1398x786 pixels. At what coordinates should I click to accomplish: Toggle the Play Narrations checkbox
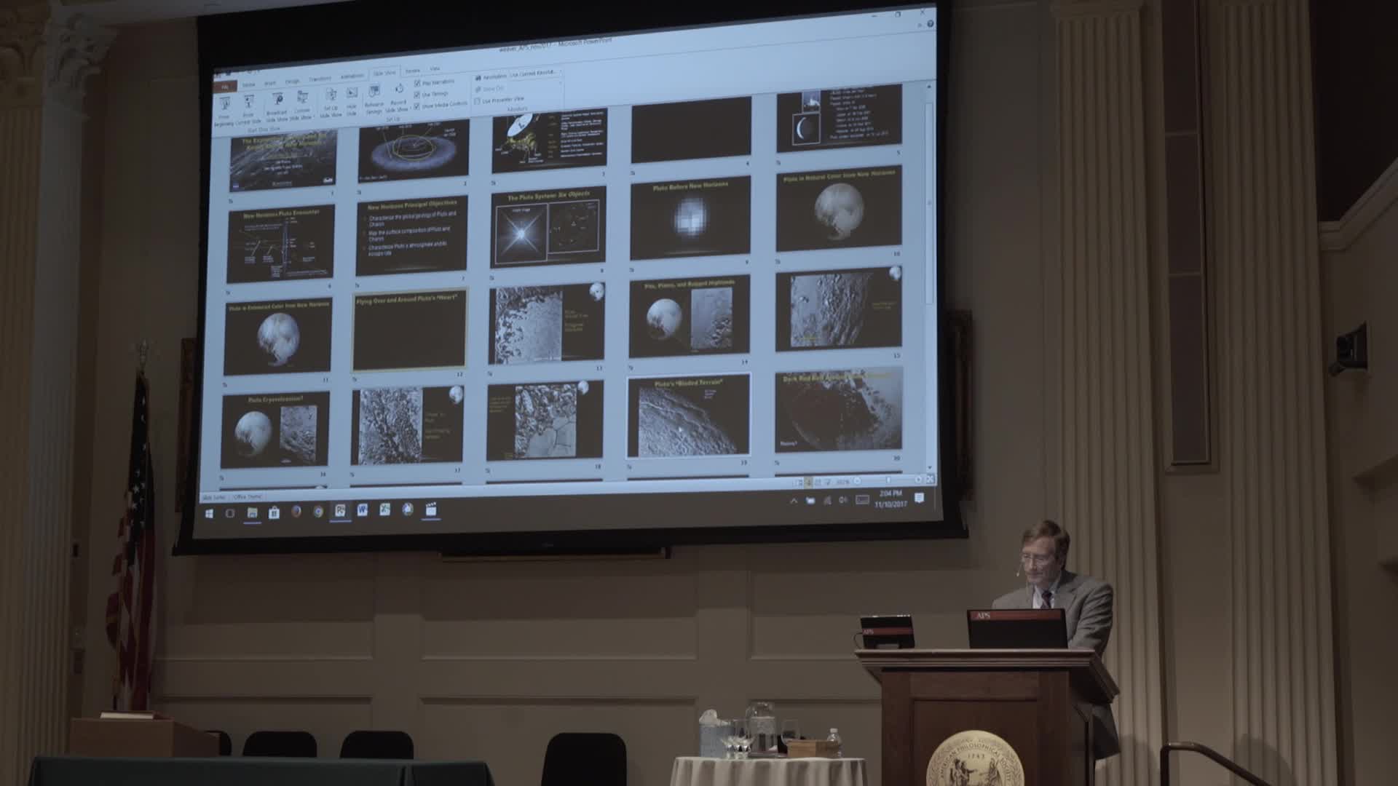click(417, 84)
